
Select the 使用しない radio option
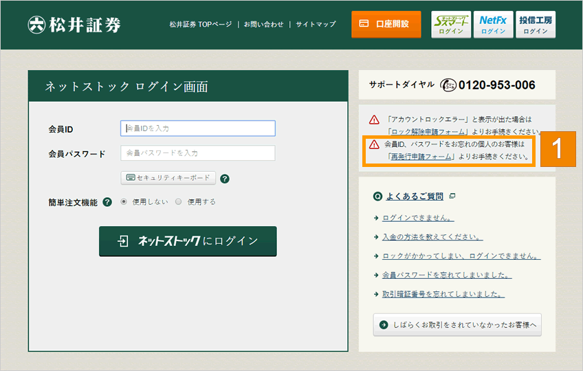pyautogui.click(x=124, y=201)
